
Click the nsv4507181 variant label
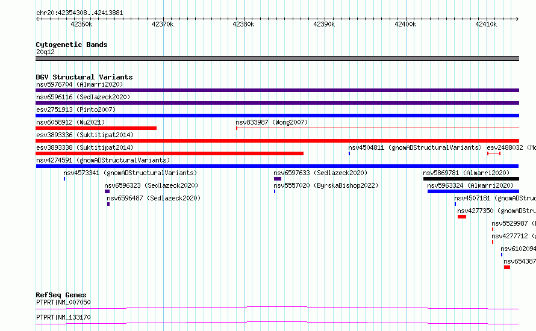pyautogui.click(x=495, y=198)
